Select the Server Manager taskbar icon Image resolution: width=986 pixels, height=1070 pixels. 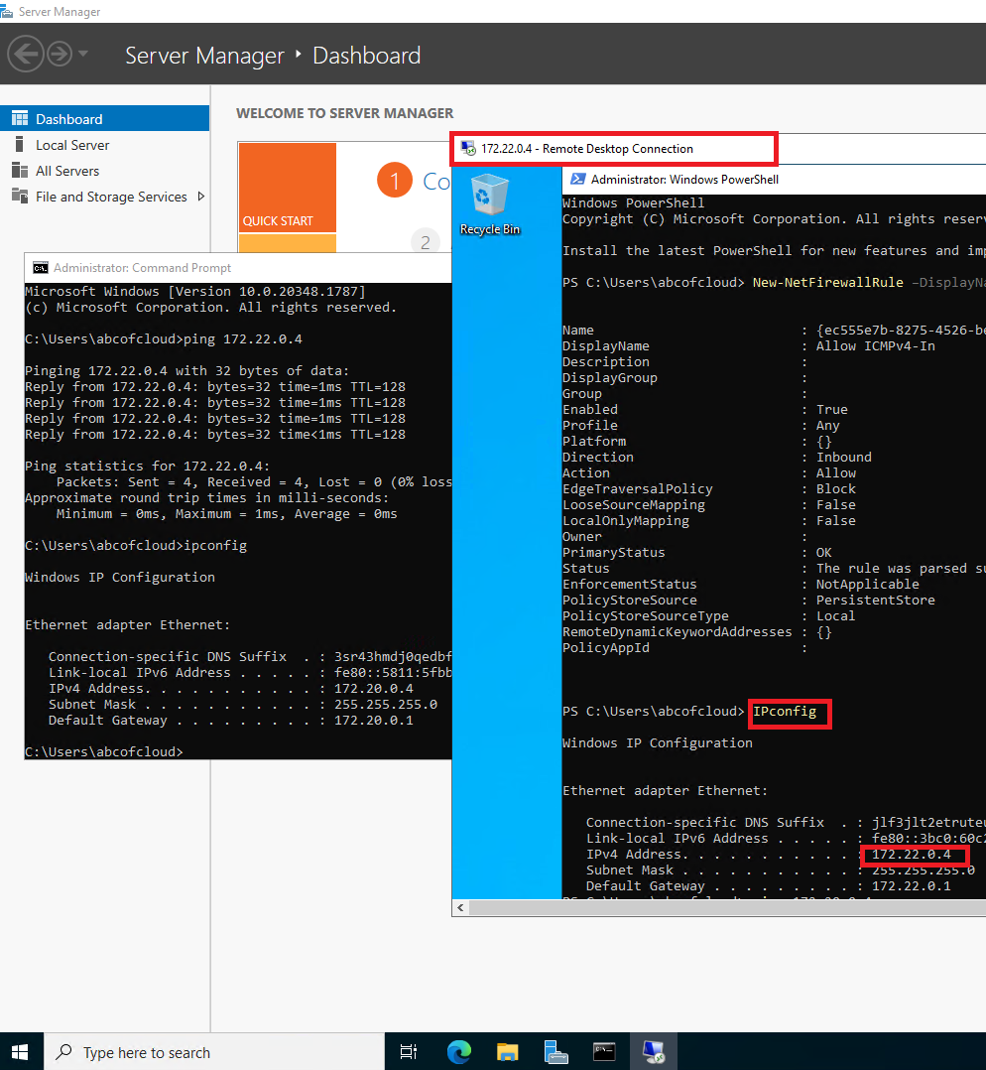pyautogui.click(x=555, y=1050)
